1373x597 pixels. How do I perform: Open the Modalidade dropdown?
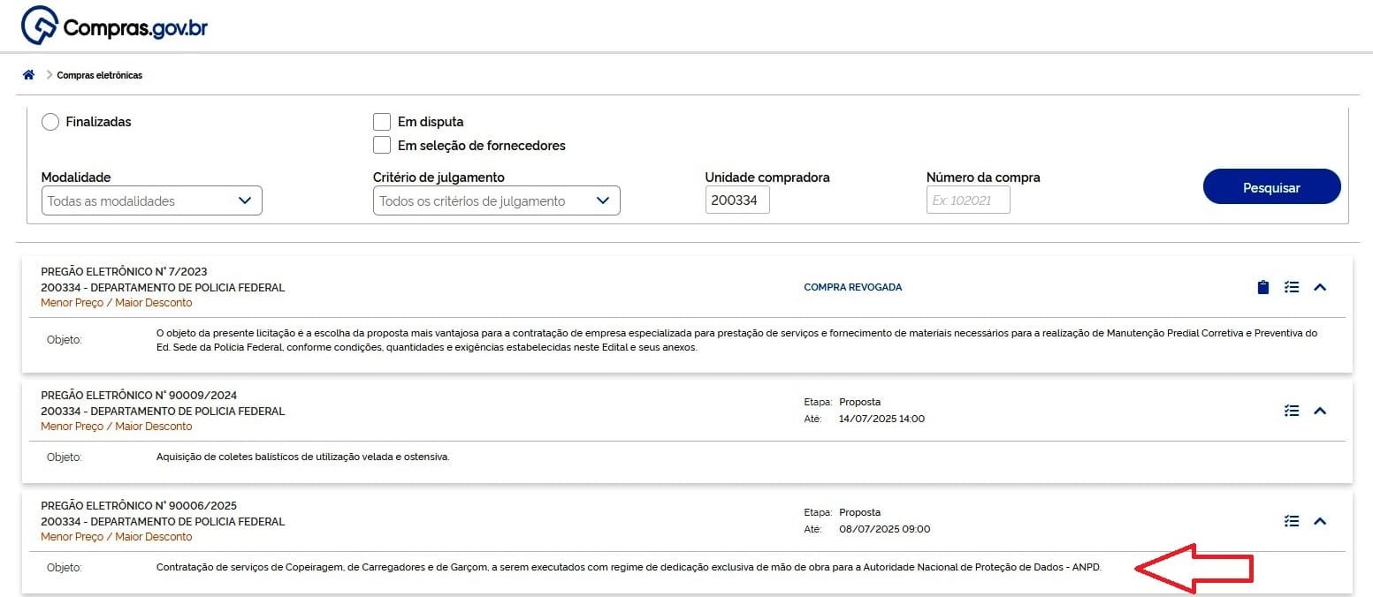click(x=152, y=200)
